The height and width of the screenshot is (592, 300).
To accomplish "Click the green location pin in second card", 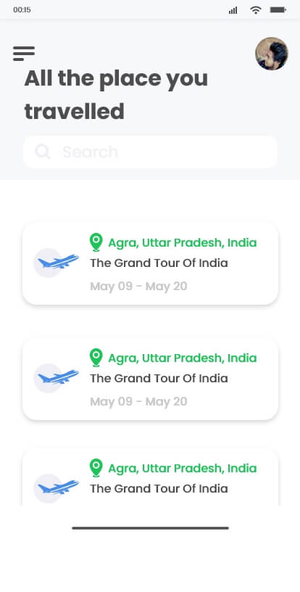I will coord(96,358).
